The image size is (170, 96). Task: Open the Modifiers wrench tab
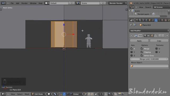coord(156,20)
